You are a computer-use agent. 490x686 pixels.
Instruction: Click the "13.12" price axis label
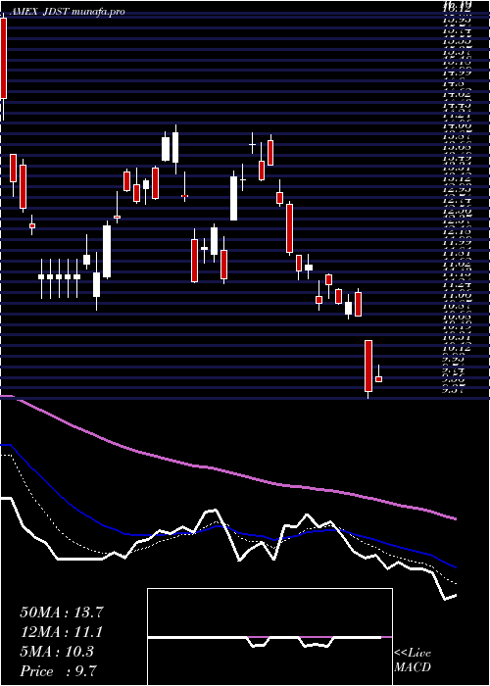pos(458,178)
